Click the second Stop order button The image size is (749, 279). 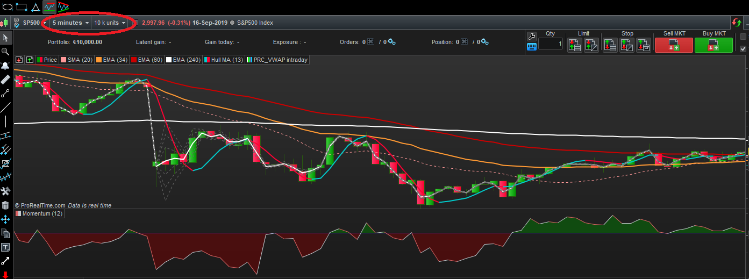[626, 45]
